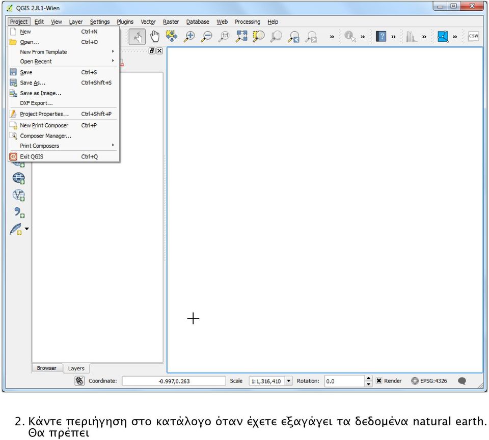Expand overflow chevron after Identify tool
Screen dimensions: 489x440
click(363, 37)
